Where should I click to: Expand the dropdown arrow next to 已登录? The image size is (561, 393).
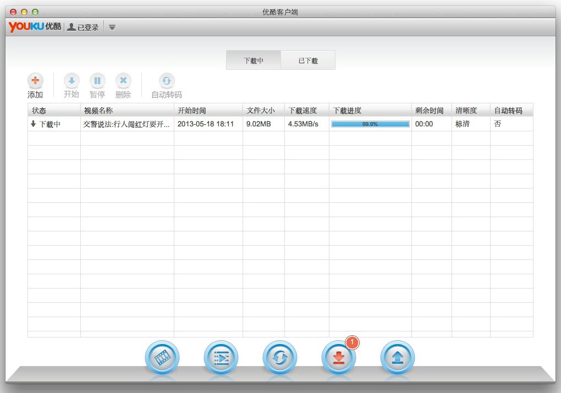112,27
